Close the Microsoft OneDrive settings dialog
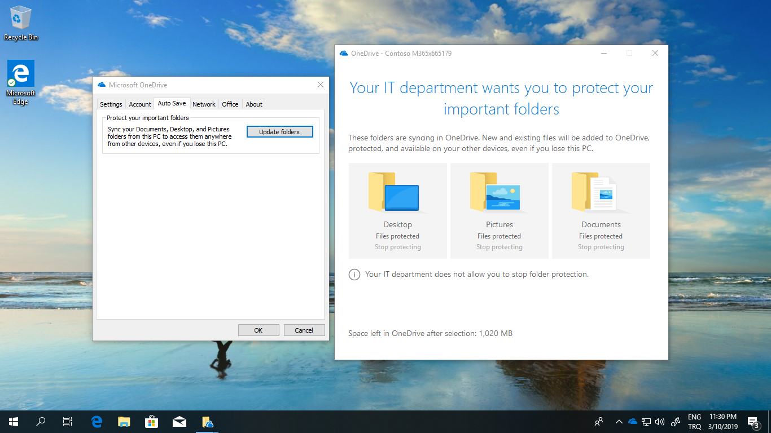The width and height of the screenshot is (771, 433). (321, 85)
